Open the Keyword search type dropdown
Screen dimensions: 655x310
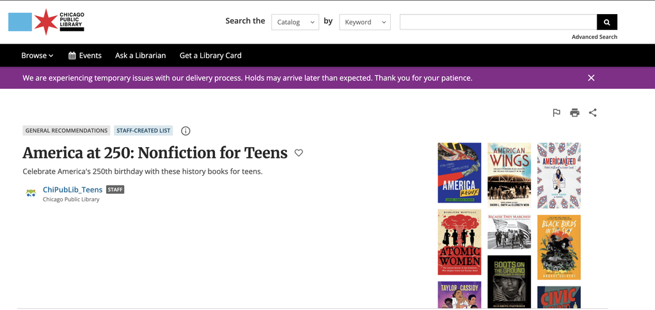coord(365,22)
